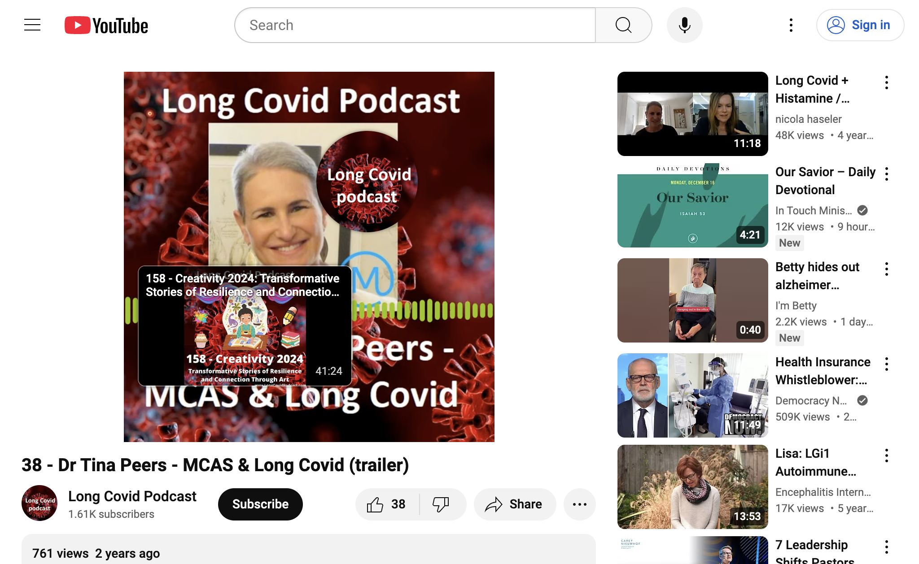919x564 pixels.
Task: Open the Long Covid Podcast channel name link
Action: point(132,496)
